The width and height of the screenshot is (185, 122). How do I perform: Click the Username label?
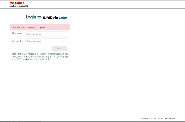[17, 33]
